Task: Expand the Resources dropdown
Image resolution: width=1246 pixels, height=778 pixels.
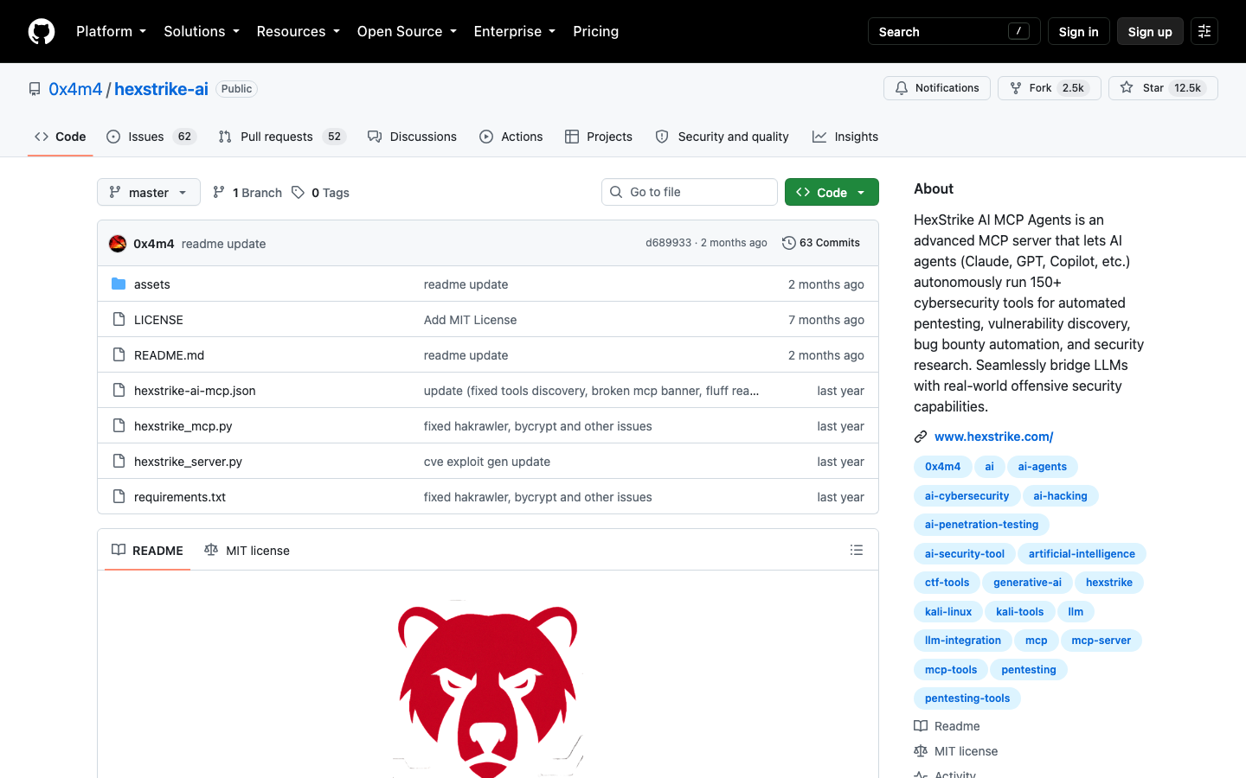Action: click(x=298, y=31)
